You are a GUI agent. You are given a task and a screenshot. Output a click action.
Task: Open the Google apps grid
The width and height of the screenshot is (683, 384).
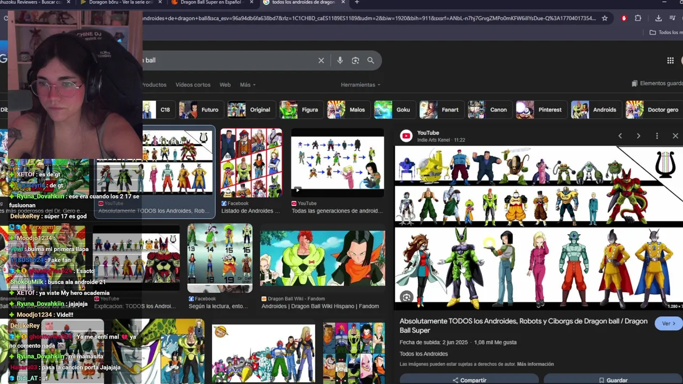(671, 60)
